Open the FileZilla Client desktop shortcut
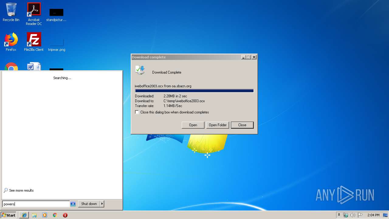This screenshot has height=219, width=389. click(x=34, y=42)
